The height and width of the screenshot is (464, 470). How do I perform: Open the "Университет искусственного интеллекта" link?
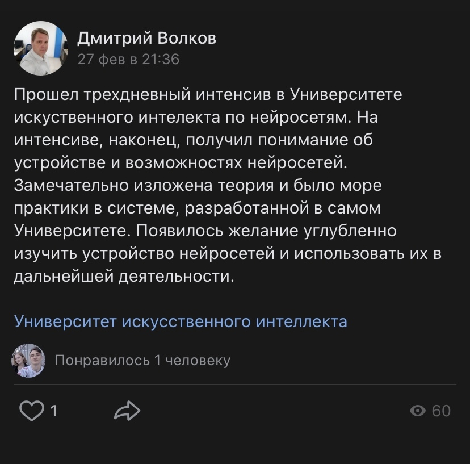coord(181,321)
